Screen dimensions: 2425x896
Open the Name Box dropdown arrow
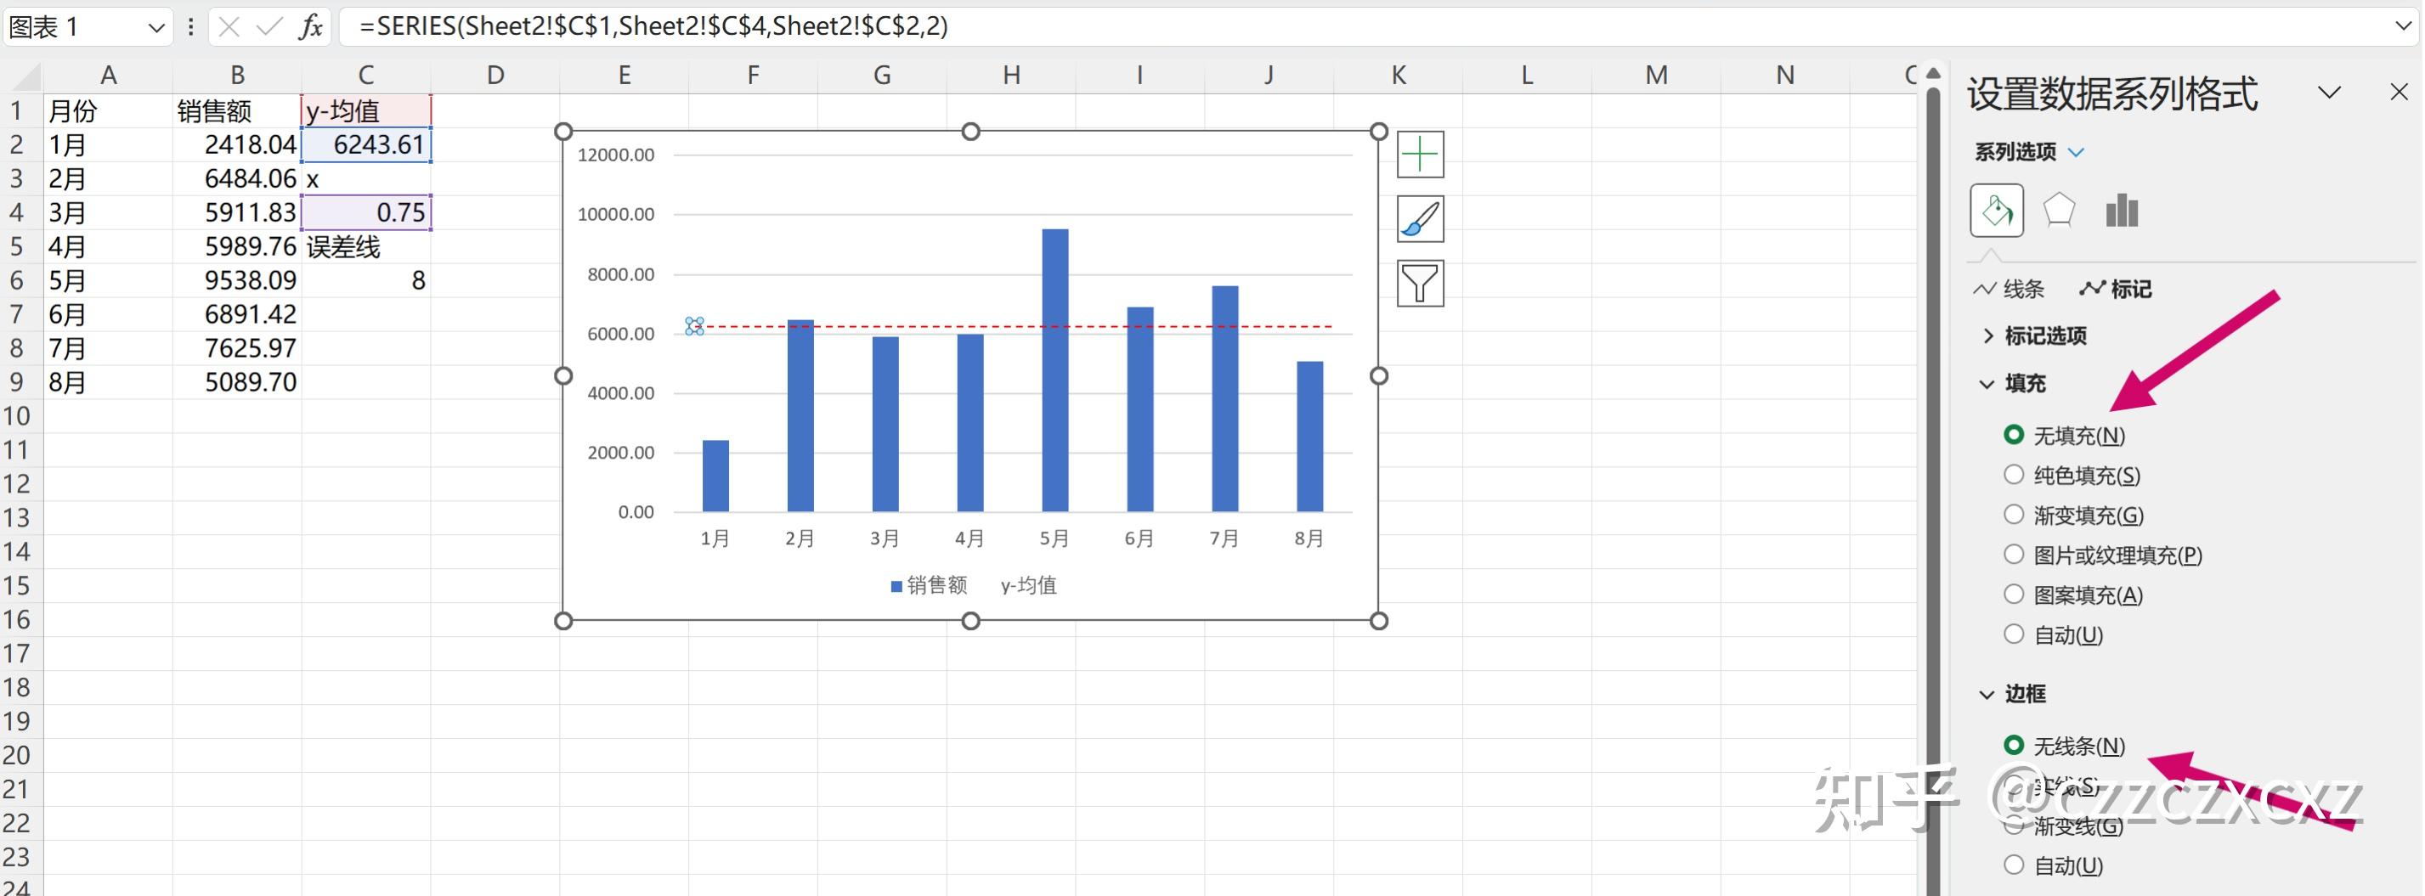point(157,28)
